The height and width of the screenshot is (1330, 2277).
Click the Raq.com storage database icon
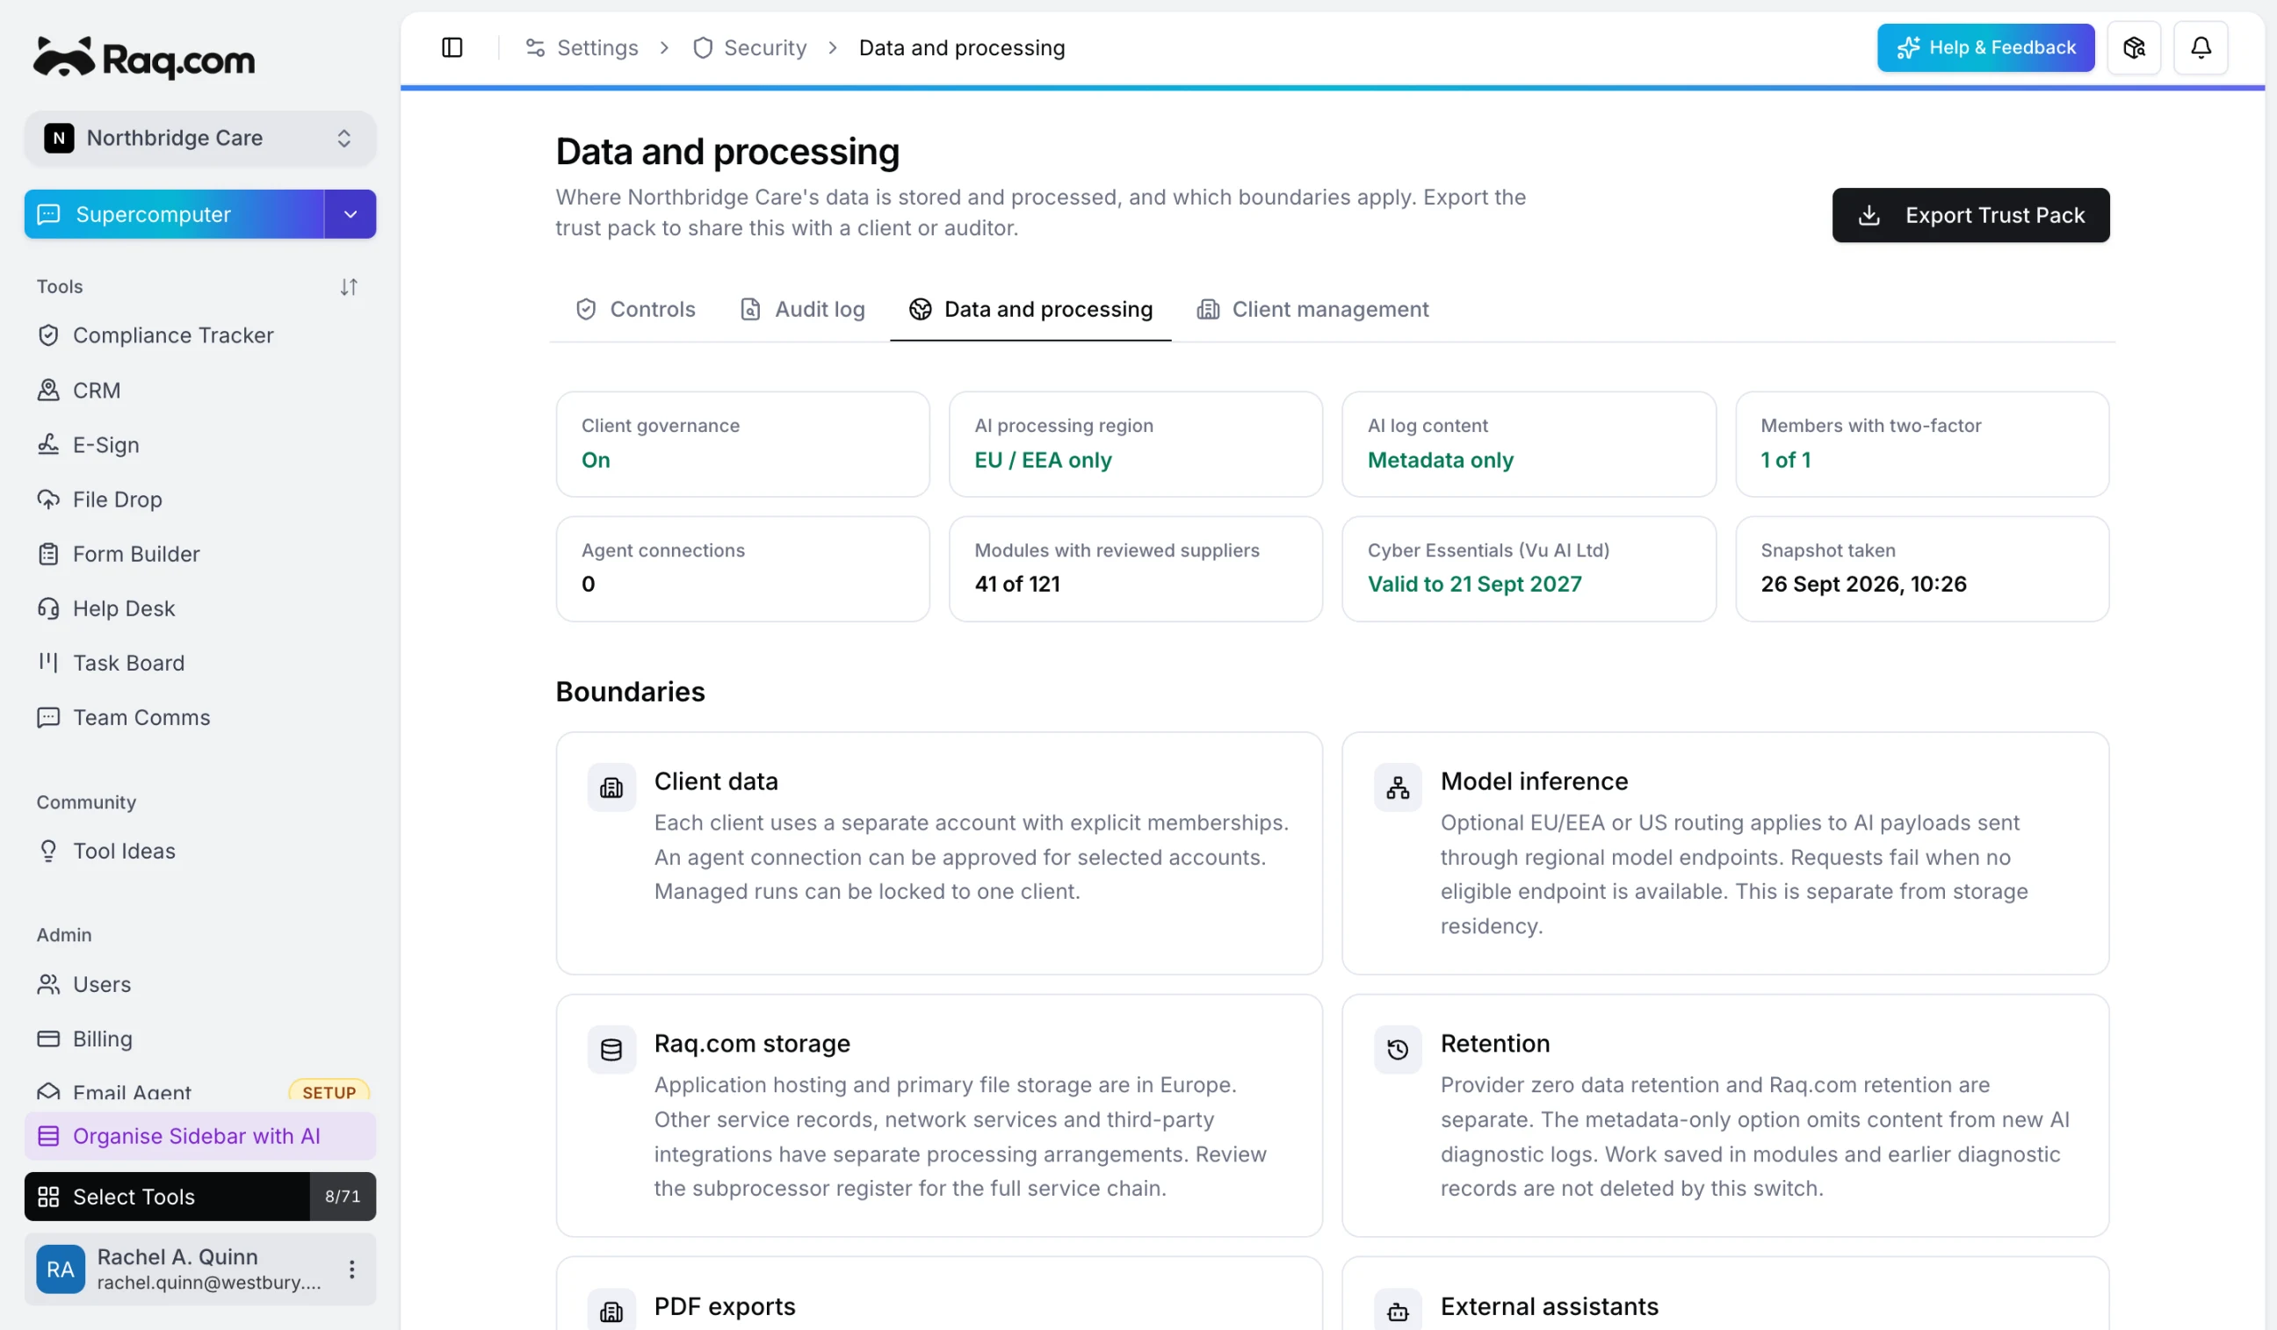pos(611,1049)
